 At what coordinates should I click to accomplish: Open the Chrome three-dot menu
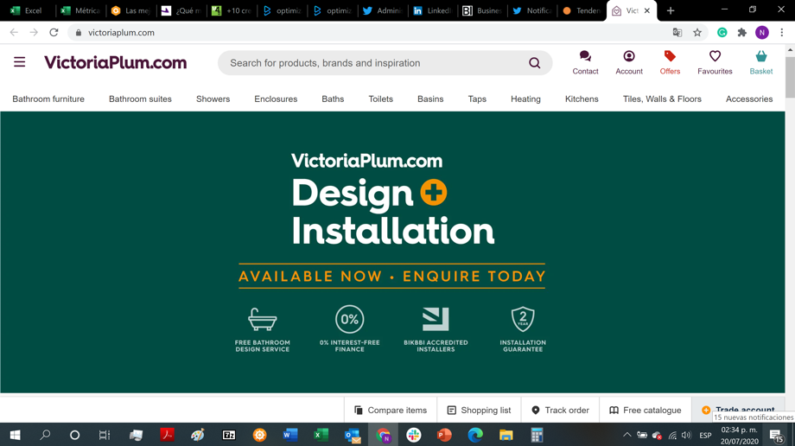pos(782,33)
